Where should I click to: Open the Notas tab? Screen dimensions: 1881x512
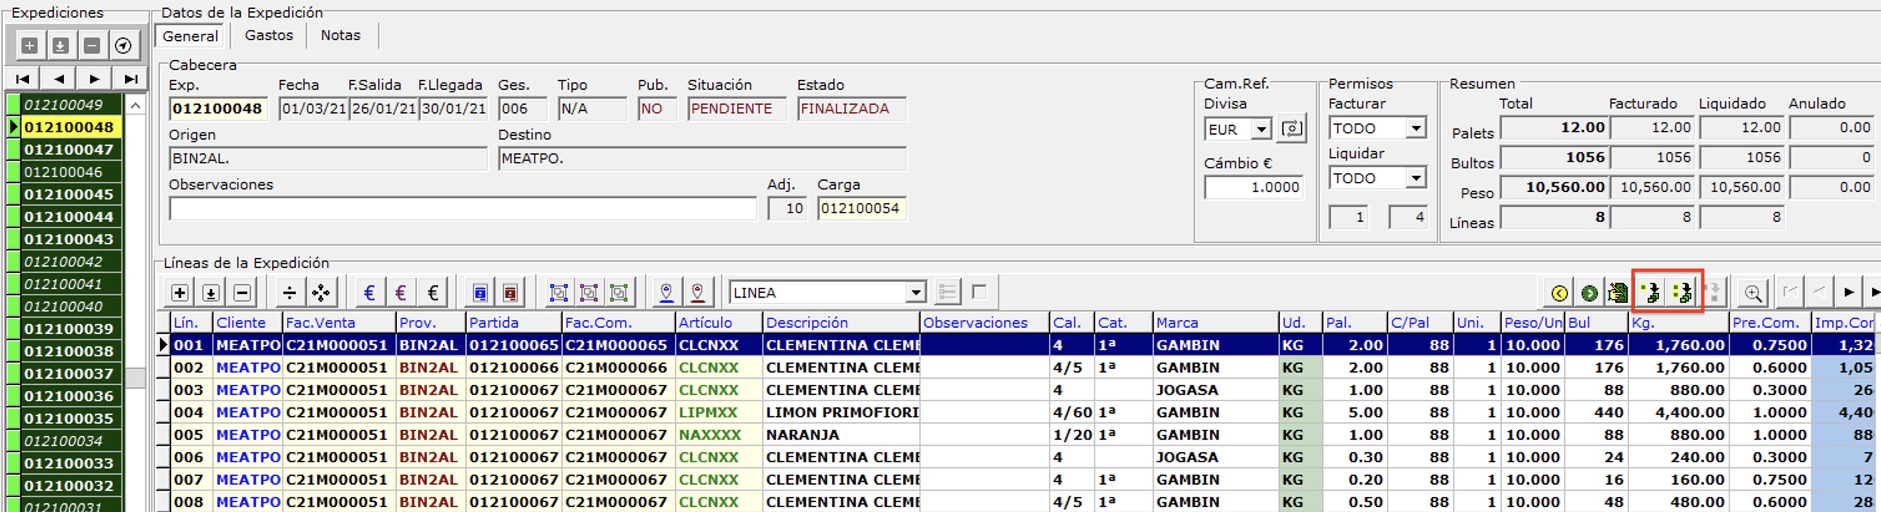341,35
